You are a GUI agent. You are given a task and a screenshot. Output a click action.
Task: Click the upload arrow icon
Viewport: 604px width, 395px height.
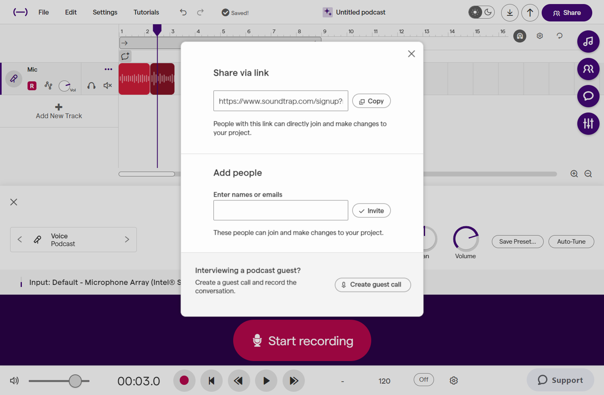point(530,13)
